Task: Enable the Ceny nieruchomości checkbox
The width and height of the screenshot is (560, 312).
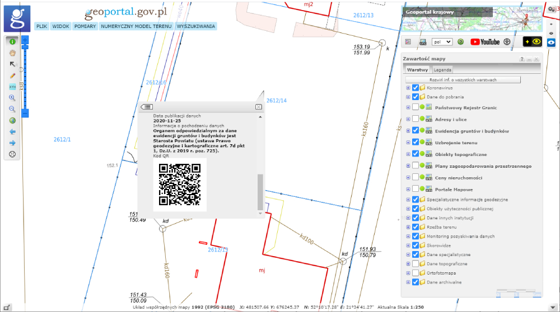Action: (416, 177)
